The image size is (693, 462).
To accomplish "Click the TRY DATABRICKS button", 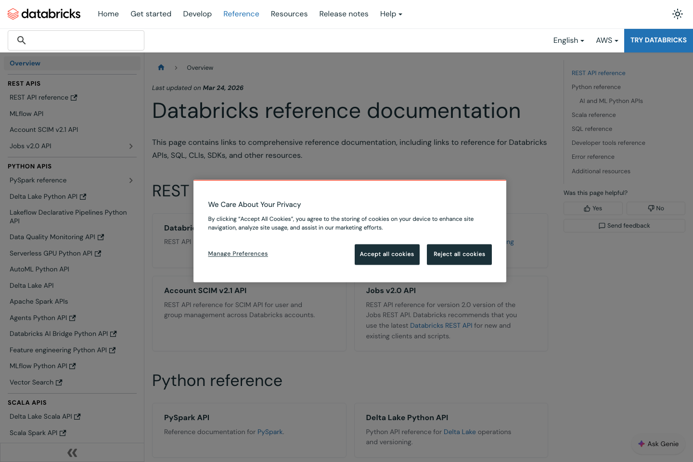I will [x=658, y=40].
